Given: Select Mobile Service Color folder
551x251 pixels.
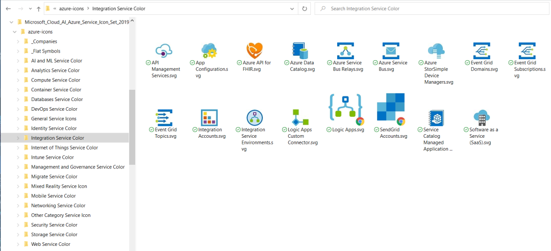Looking at the screenshot, I should (x=54, y=196).
